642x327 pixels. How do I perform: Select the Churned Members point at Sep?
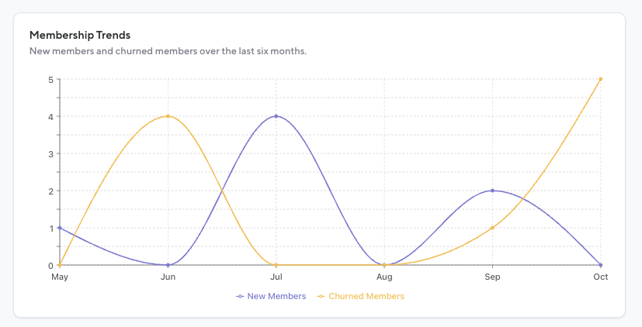pyautogui.click(x=492, y=228)
